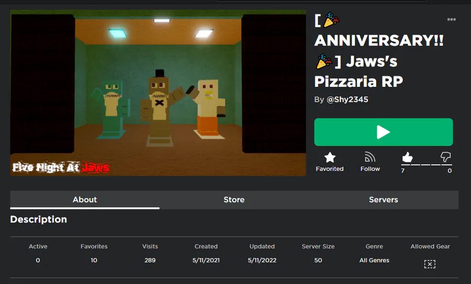The image size is (471, 284).
Task: Switch to the About tab
Action: (85, 200)
